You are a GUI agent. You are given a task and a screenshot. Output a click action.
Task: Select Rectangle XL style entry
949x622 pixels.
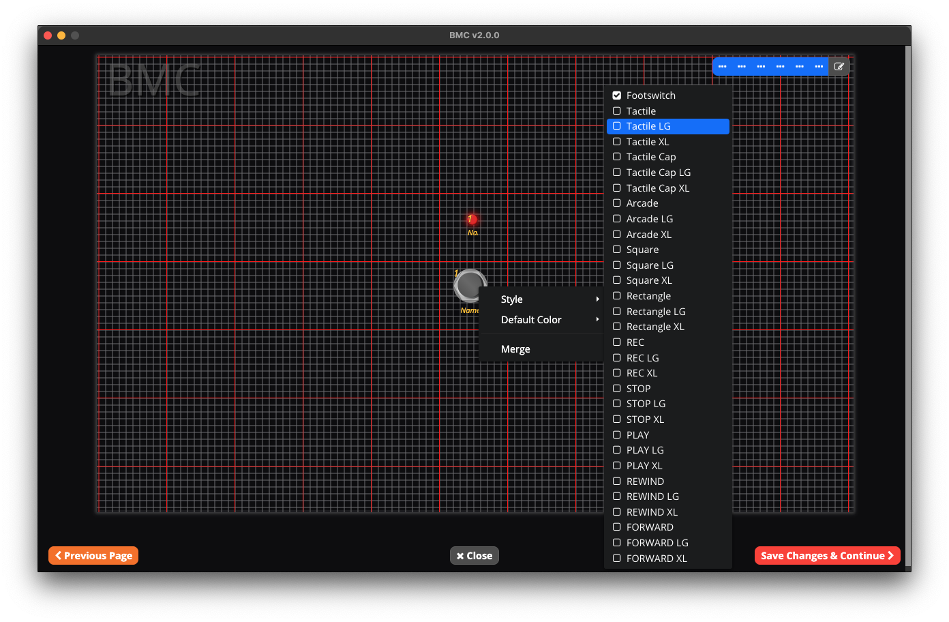point(668,327)
